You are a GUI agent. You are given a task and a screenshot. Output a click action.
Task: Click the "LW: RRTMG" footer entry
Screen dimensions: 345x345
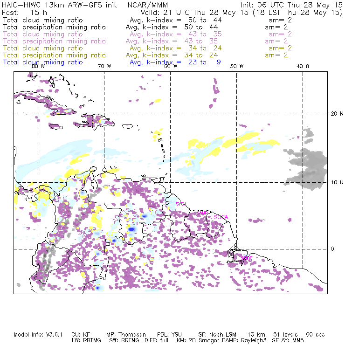[86, 340]
